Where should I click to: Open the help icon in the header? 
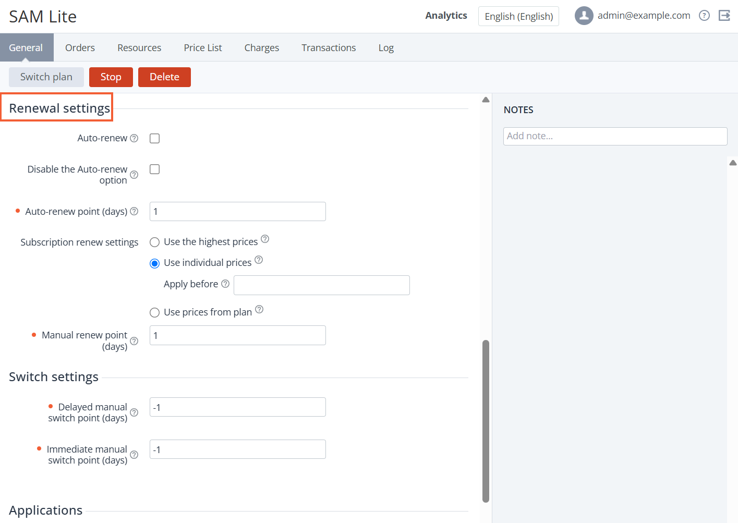(x=705, y=16)
